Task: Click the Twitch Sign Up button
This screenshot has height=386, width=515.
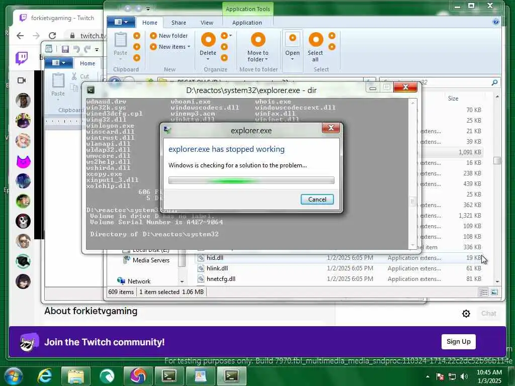Action: point(459,342)
